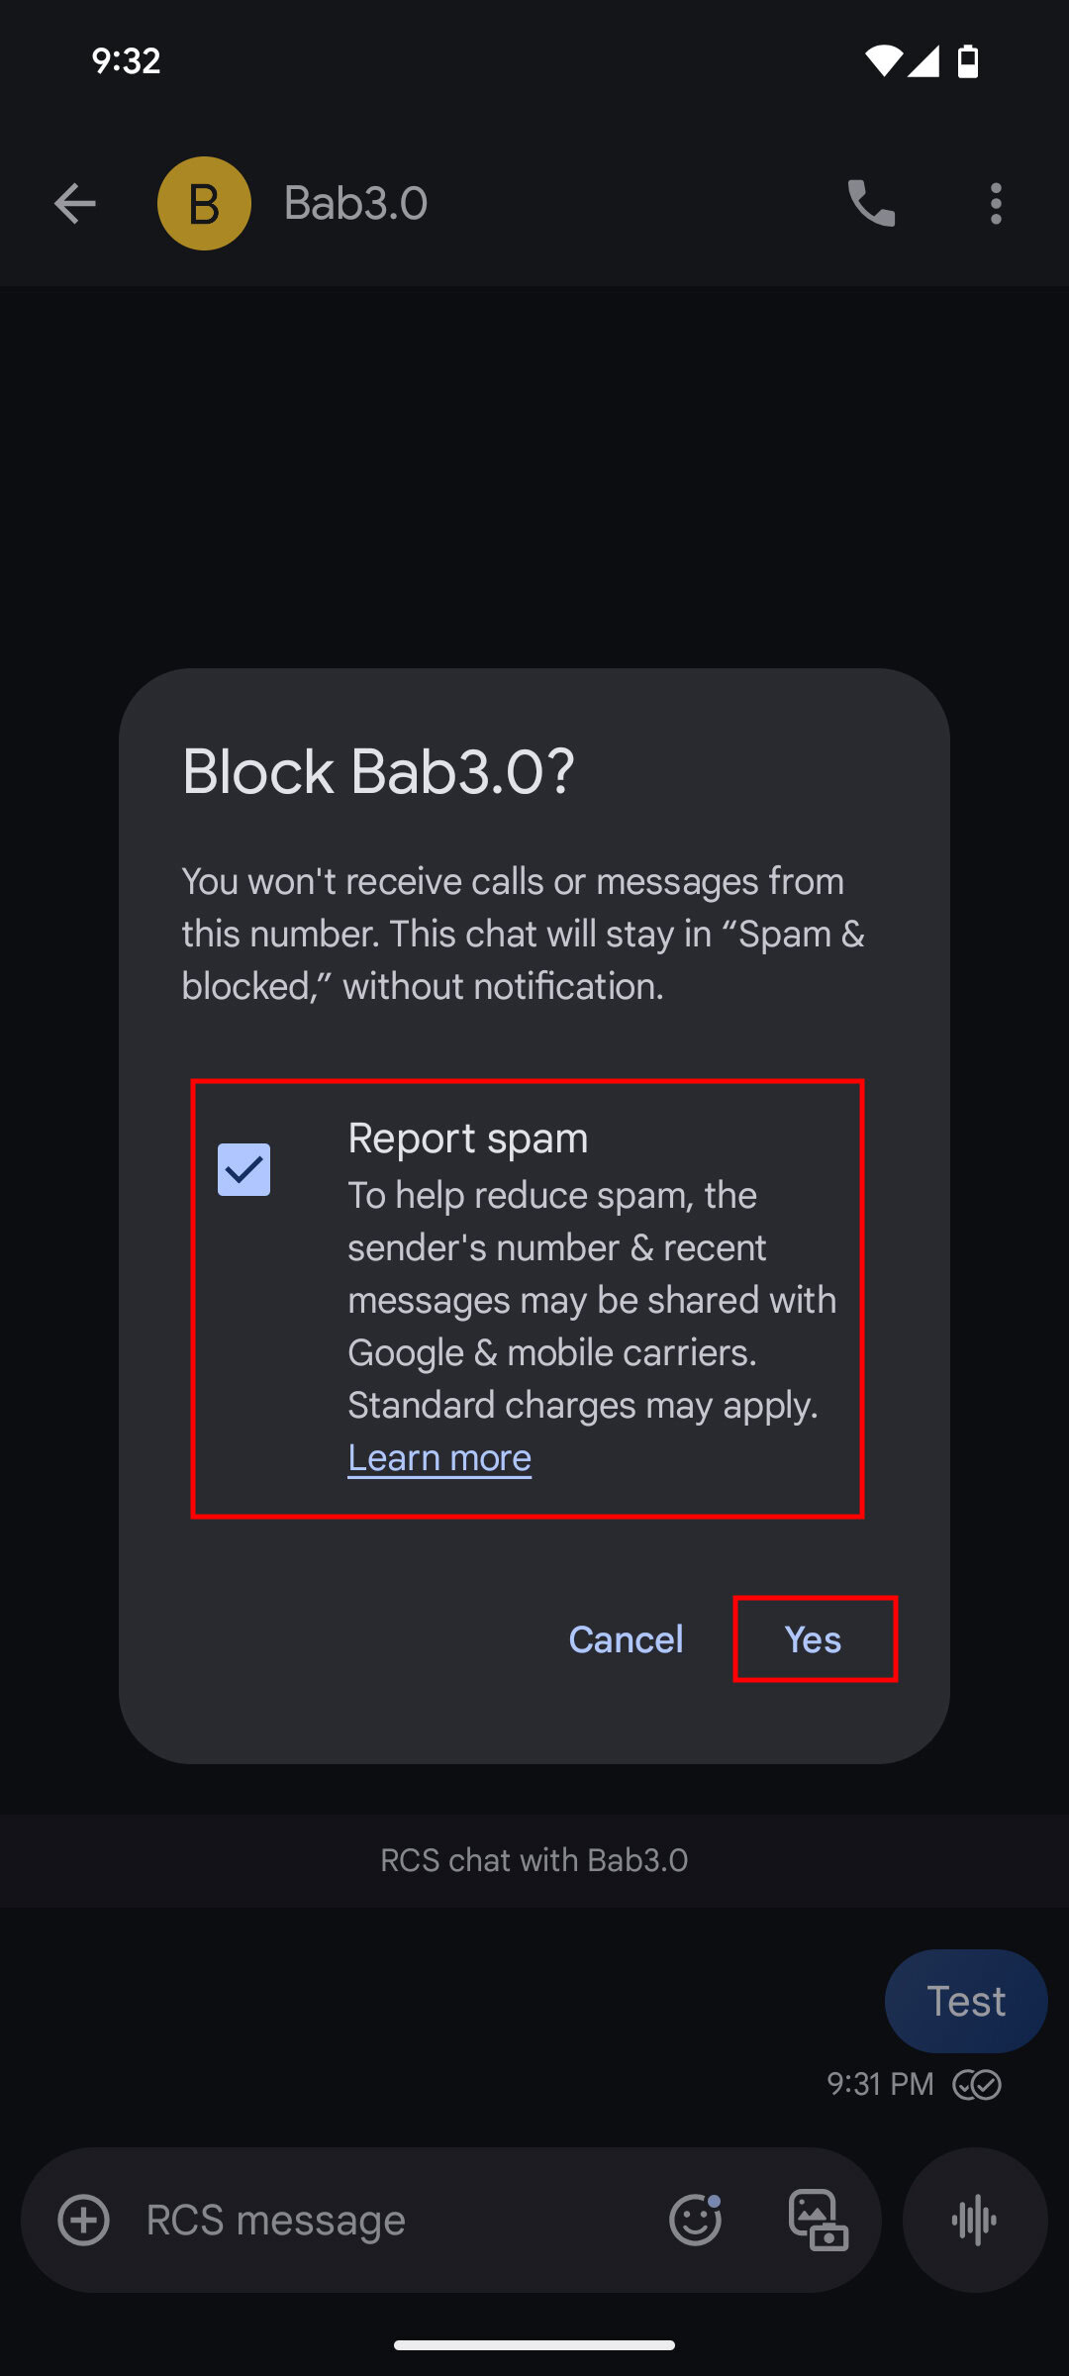Tap the back arrow icon
This screenshot has width=1069, height=2376.
click(x=74, y=204)
